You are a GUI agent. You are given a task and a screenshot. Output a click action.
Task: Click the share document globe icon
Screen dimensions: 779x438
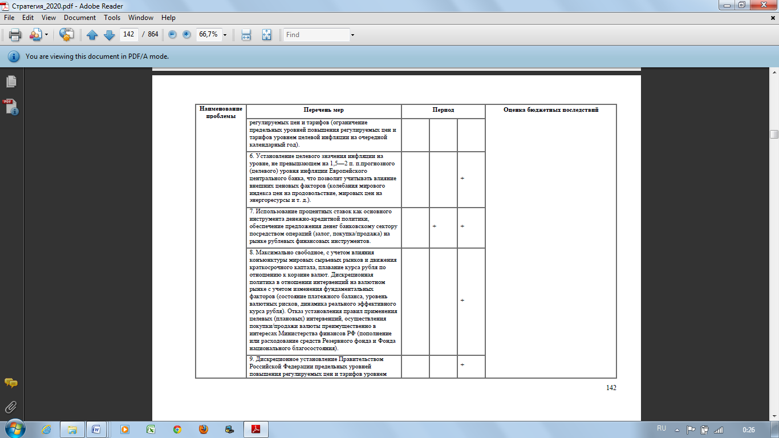coord(67,35)
